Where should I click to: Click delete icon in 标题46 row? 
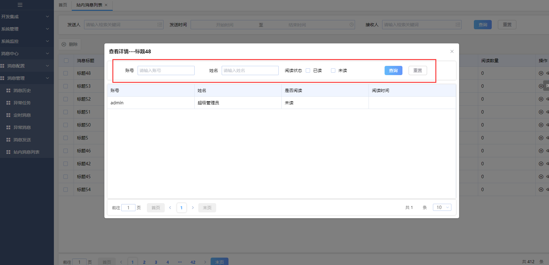point(541,151)
